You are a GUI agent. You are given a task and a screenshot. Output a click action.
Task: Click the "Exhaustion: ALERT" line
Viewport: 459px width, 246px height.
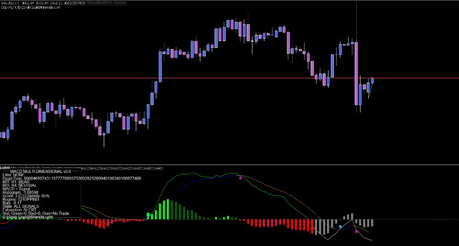pyautogui.click(x=20, y=210)
